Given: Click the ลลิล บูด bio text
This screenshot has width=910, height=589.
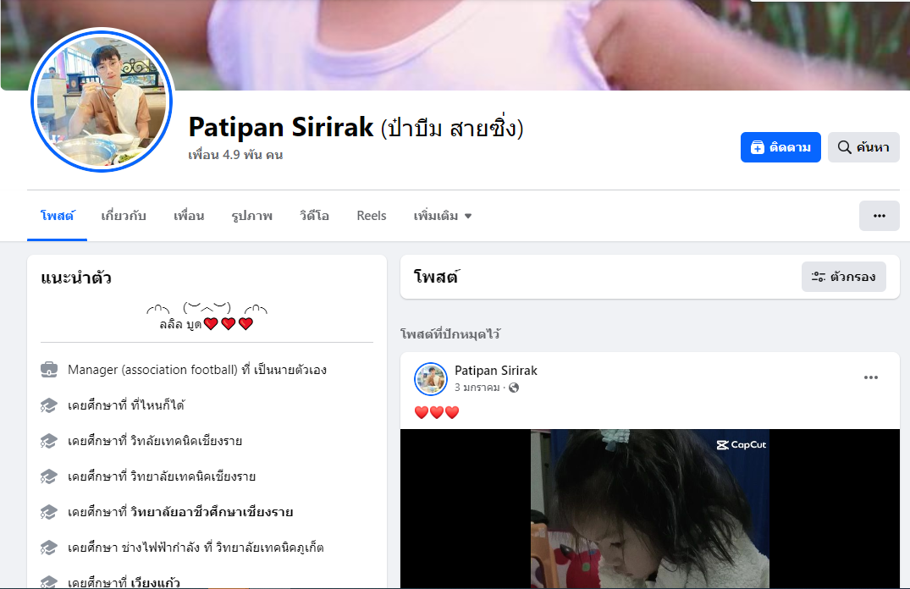Looking at the screenshot, I should pyautogui.click(x=180, y=324).
